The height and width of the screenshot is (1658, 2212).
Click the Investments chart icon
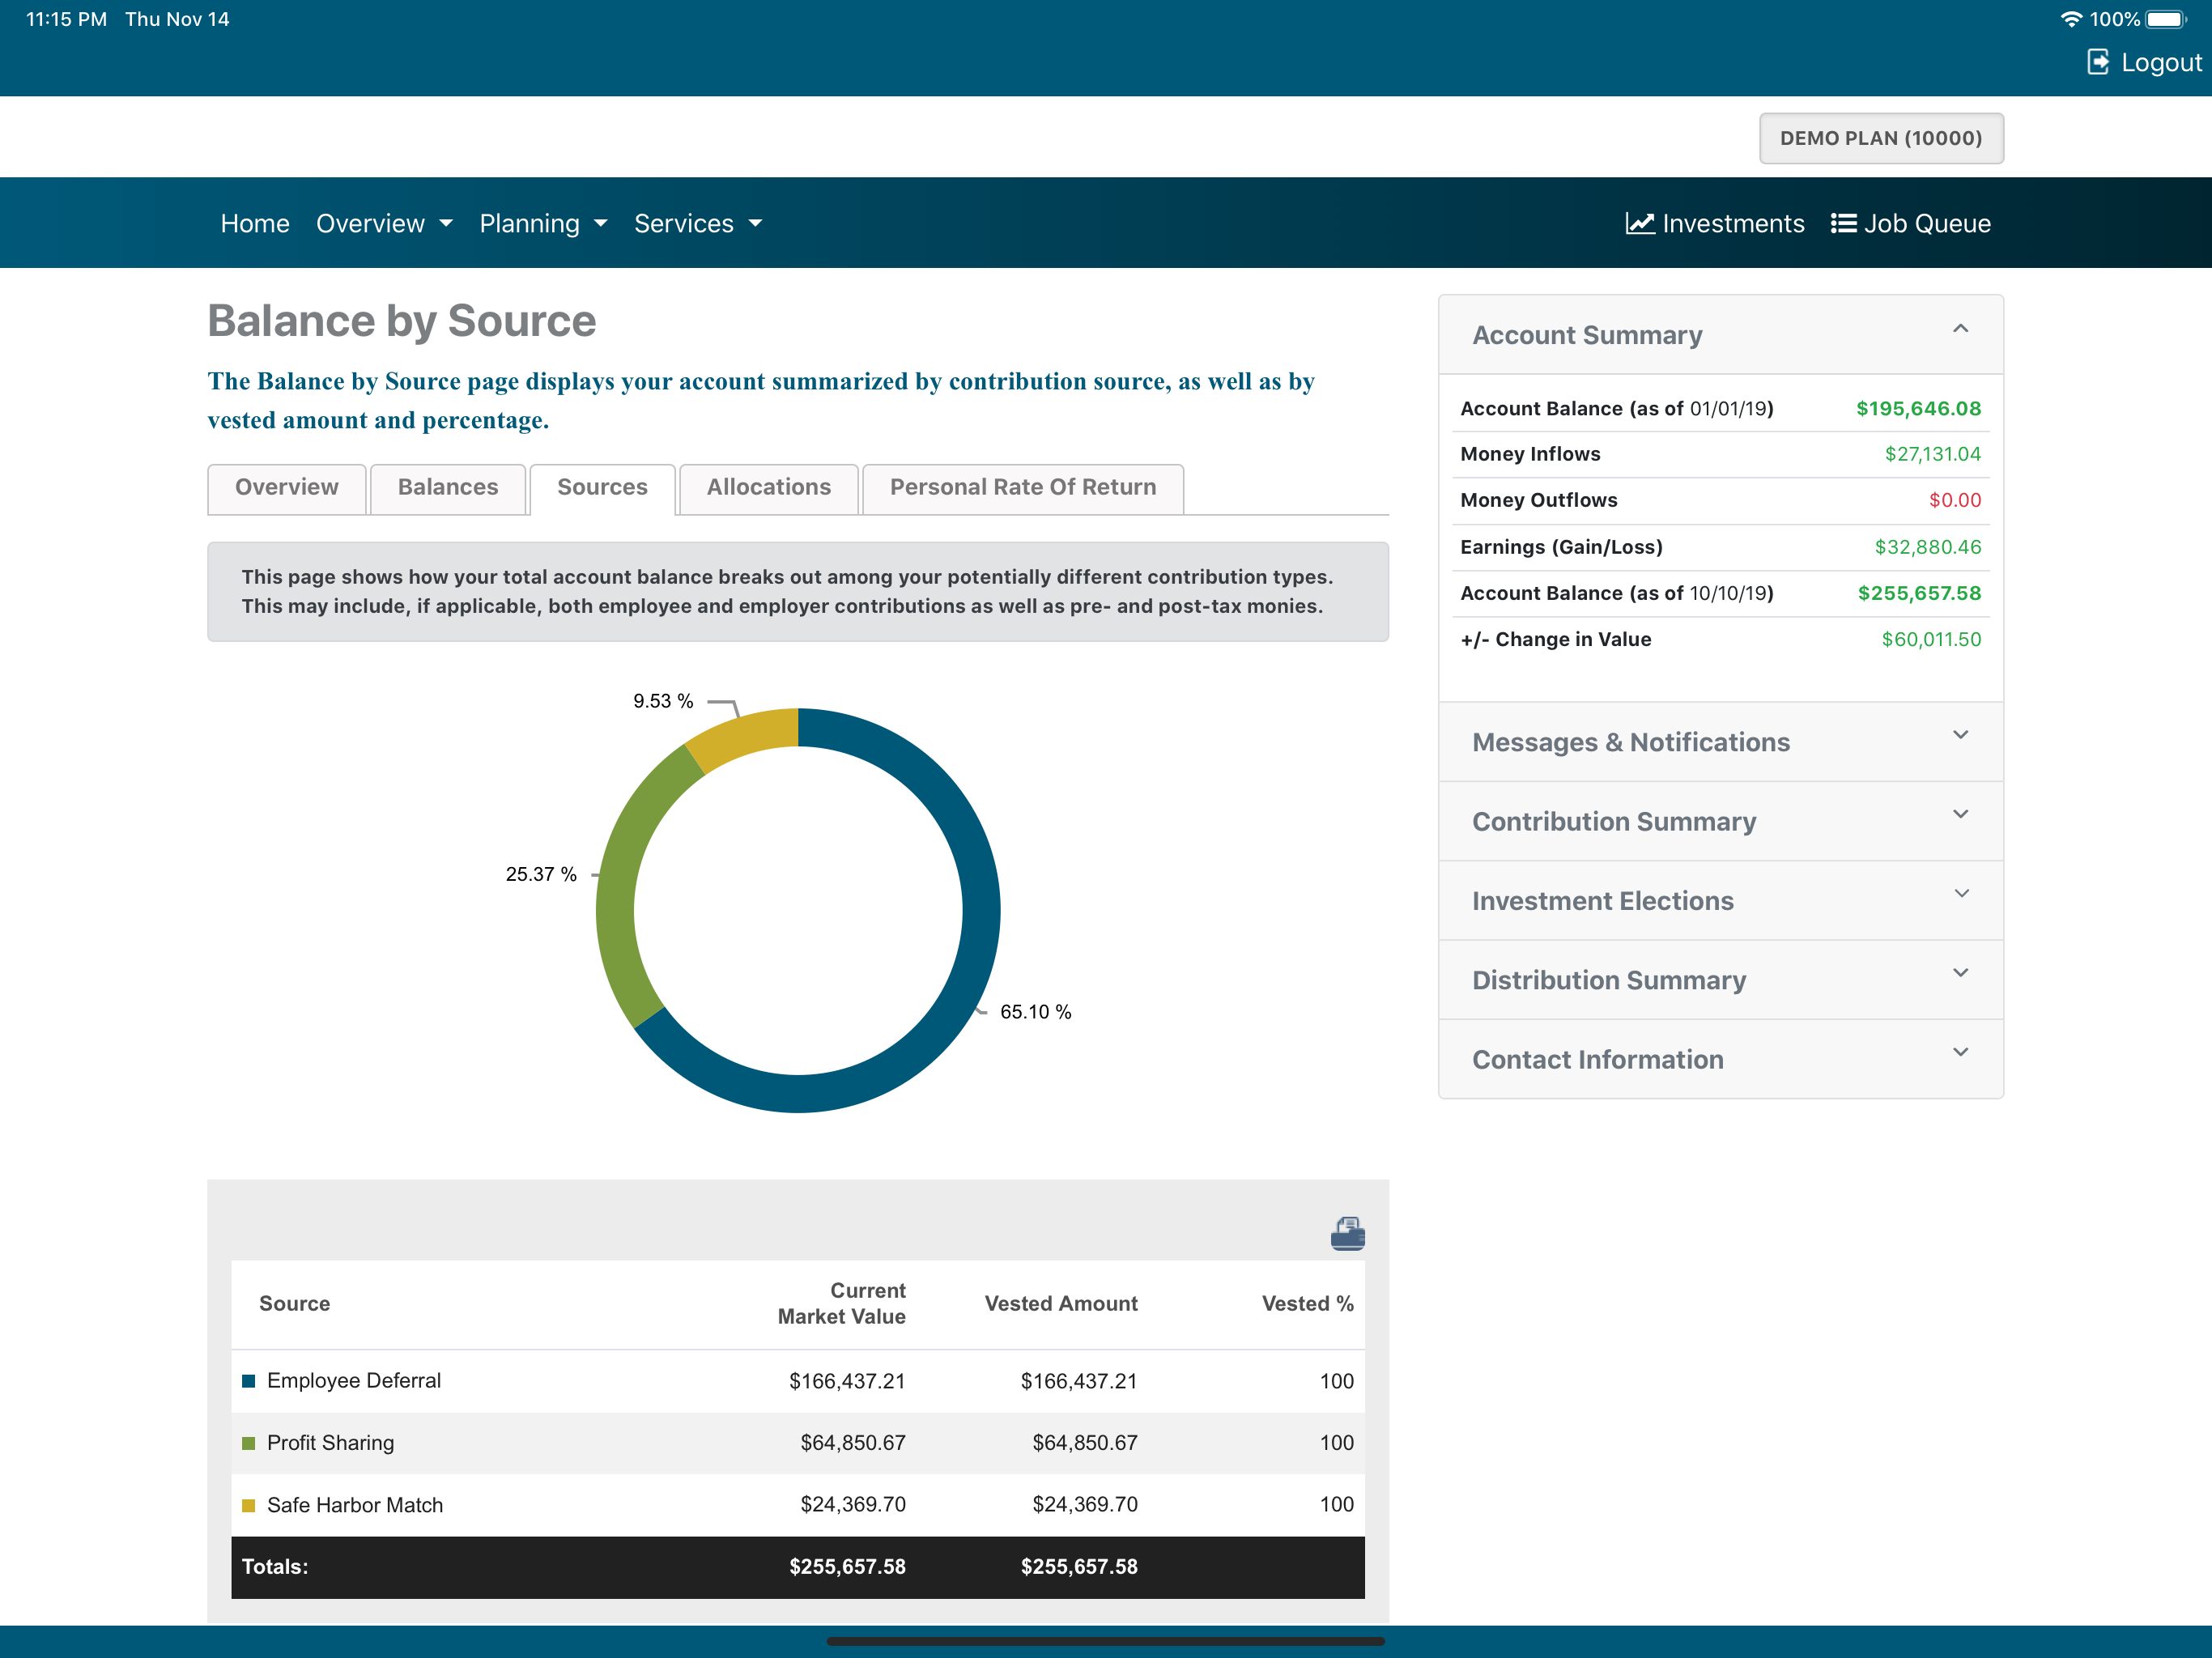pos(1639,223)
